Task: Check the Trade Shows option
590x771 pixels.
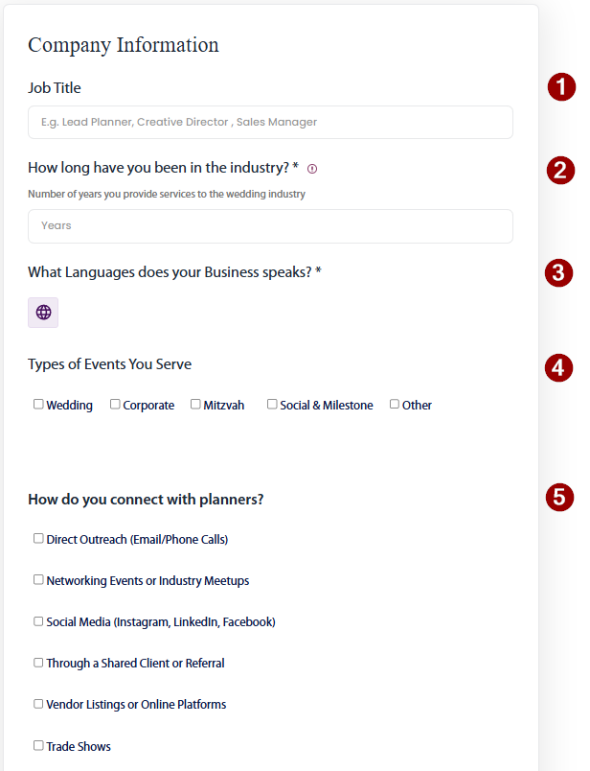Action: point(39,745)
